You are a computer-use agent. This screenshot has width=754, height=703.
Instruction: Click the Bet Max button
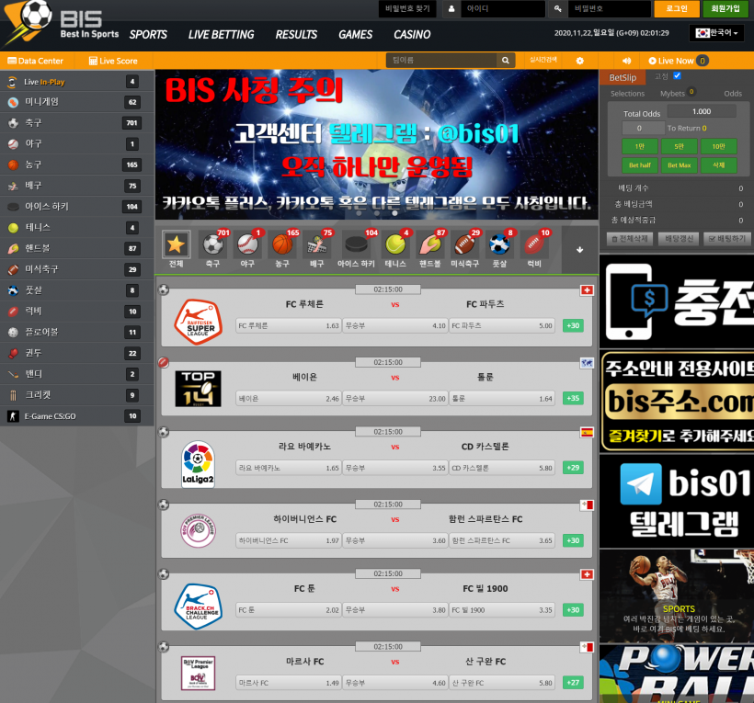(679, 165)
